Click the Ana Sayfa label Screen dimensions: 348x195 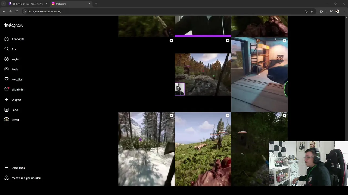(x=18, y=39)
